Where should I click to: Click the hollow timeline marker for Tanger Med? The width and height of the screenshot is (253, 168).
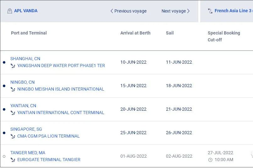[x=4, y=156]
